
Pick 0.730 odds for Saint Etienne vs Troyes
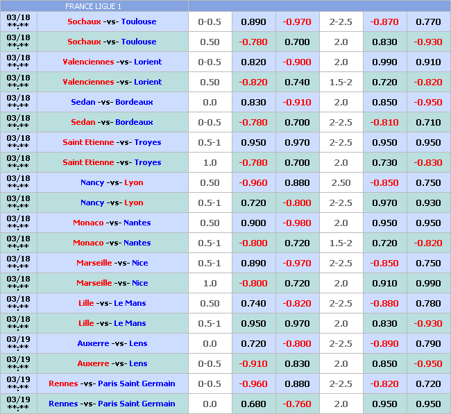coord(384,162)
